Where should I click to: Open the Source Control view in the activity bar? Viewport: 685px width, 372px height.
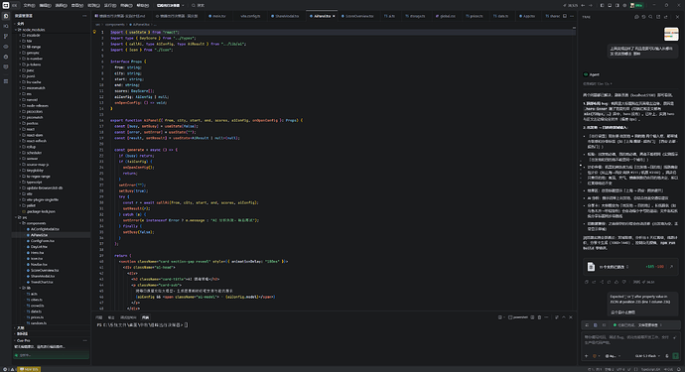pyautogui.click(x=6, y=37)
